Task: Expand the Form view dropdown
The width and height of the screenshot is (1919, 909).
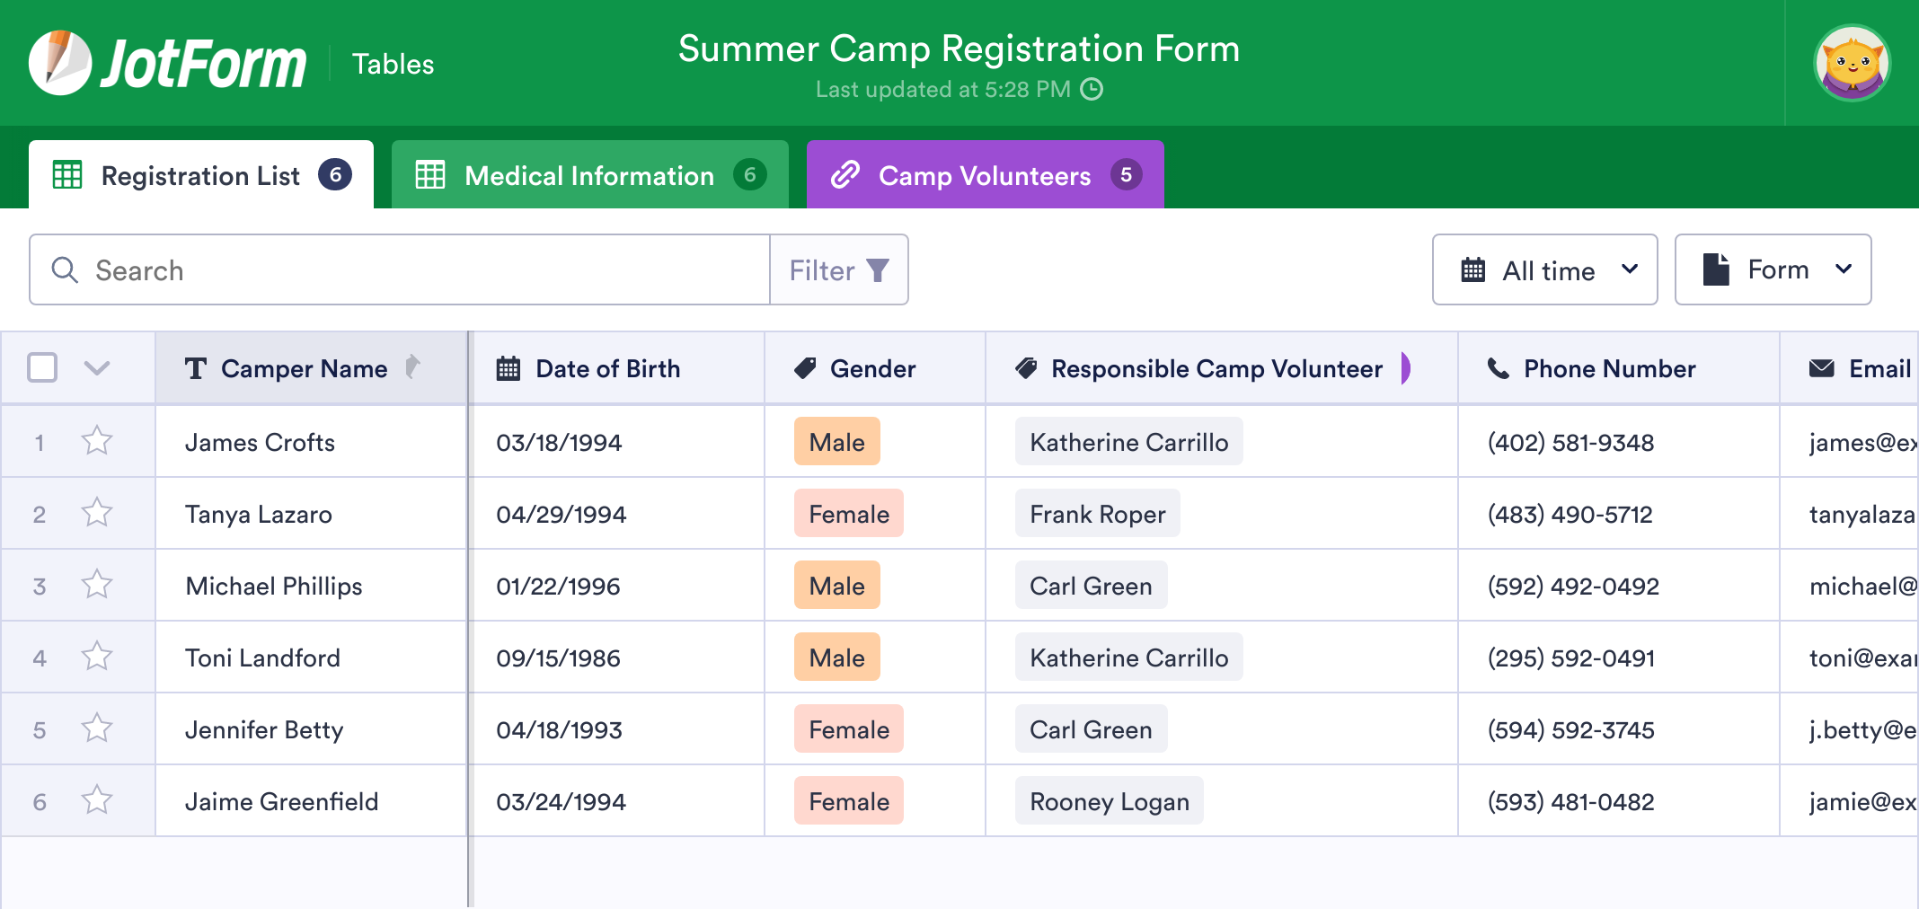Action: coord(1773,270)
